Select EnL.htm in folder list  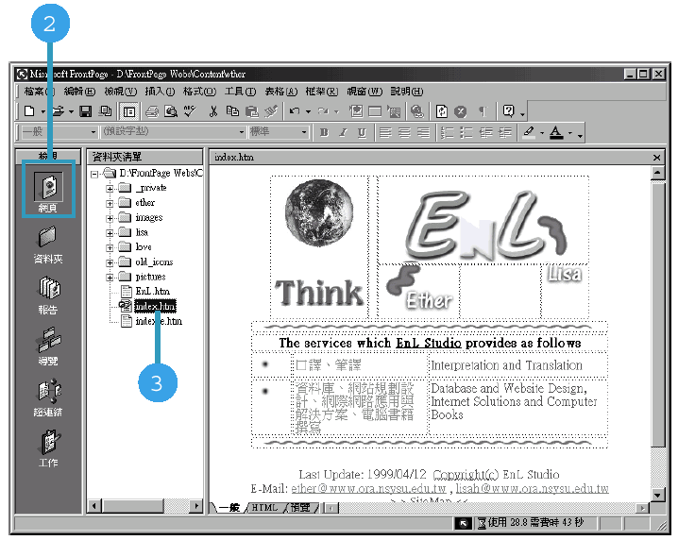pyautogui.click(x=153, y=292)
